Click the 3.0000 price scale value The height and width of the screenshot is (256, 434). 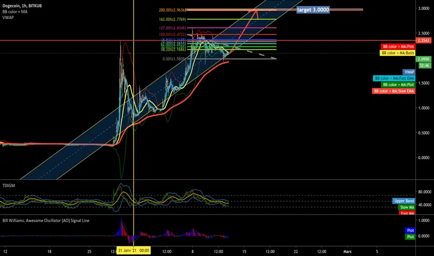[x=424, y=8]
